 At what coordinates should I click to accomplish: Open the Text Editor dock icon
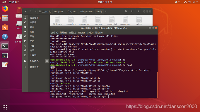5,64
